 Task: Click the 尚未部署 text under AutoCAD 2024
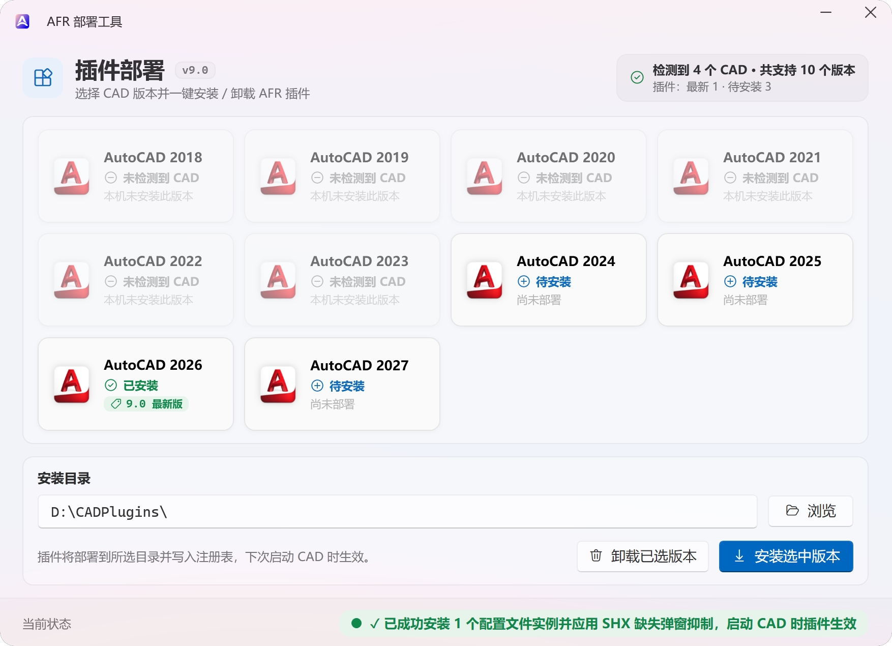pos(539,300)
